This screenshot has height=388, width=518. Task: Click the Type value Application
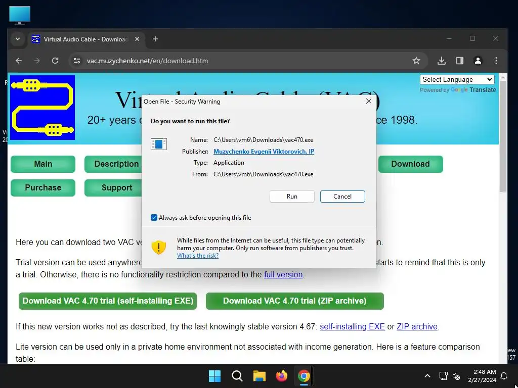(x=229, y=163)
